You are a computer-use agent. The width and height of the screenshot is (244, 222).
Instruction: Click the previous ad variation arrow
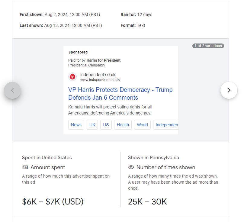[x=12, y=90]
